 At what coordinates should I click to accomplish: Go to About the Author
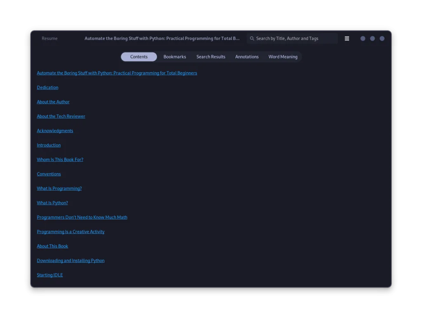pos(53,101)
